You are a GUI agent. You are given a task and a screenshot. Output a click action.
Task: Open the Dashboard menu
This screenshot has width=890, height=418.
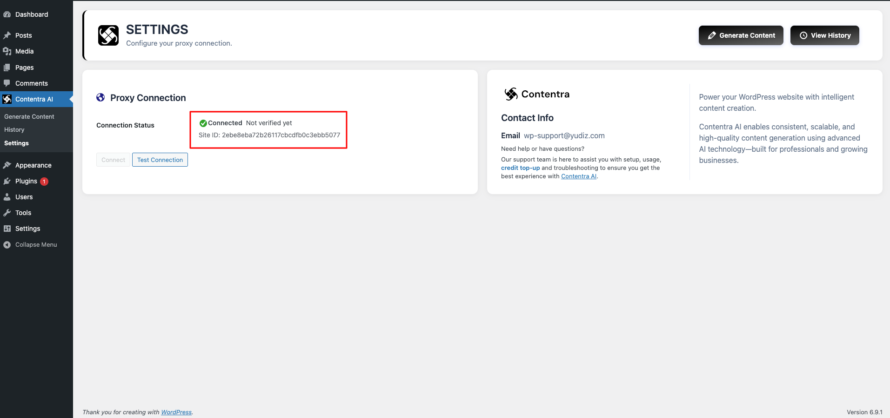coord(36,14)
